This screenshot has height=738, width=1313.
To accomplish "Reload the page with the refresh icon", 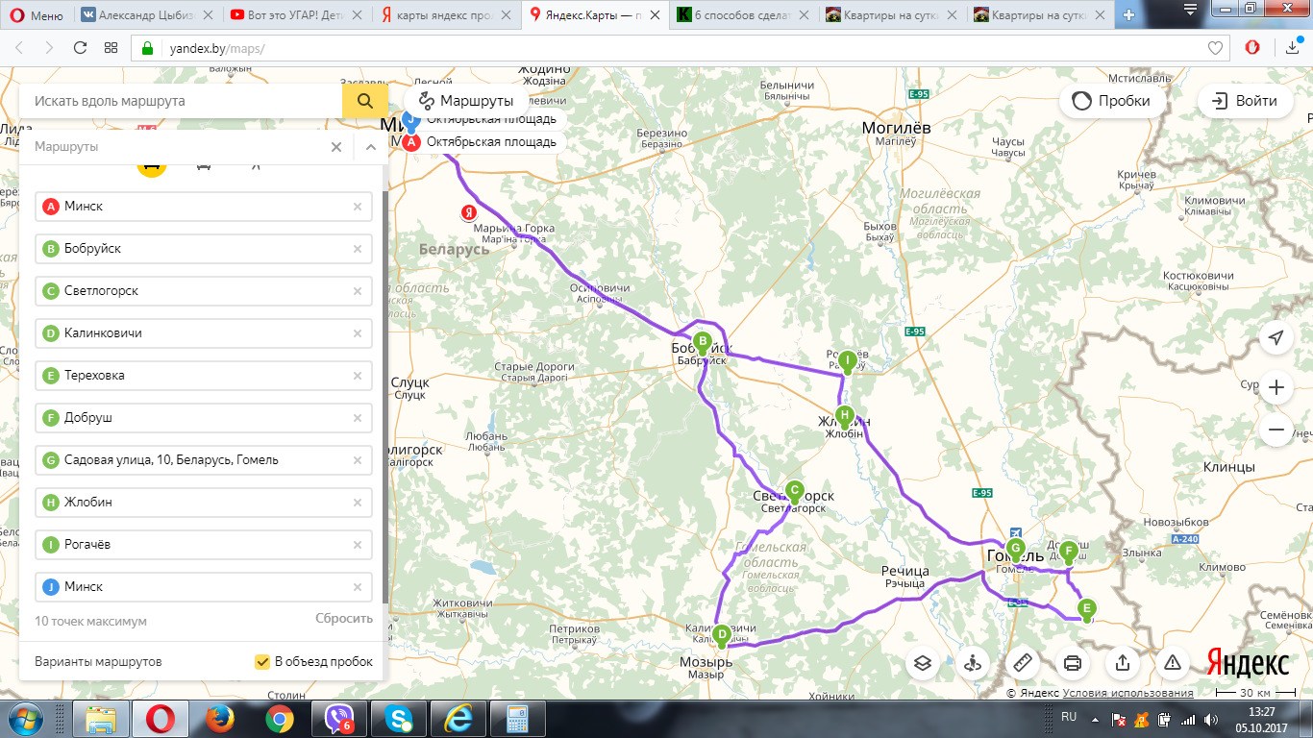I will (81, 48).
